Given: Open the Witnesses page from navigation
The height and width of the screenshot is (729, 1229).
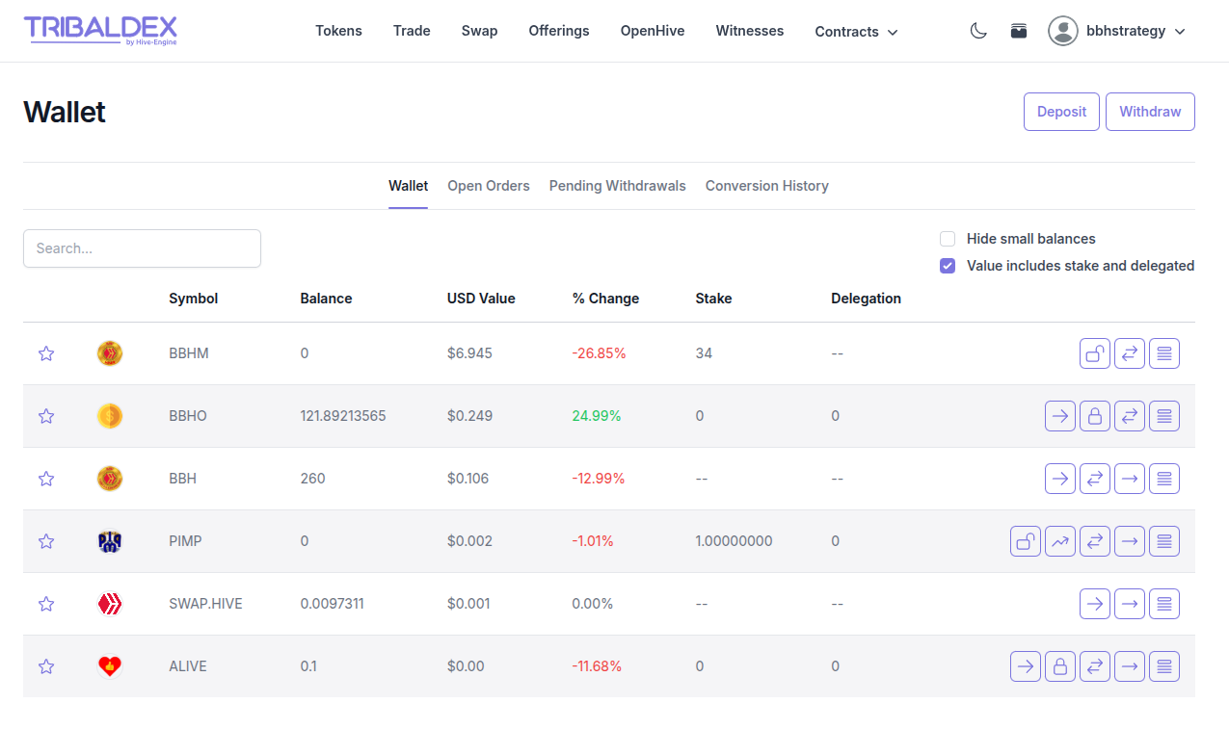Looking at the screenshot, I should [749, 31].
